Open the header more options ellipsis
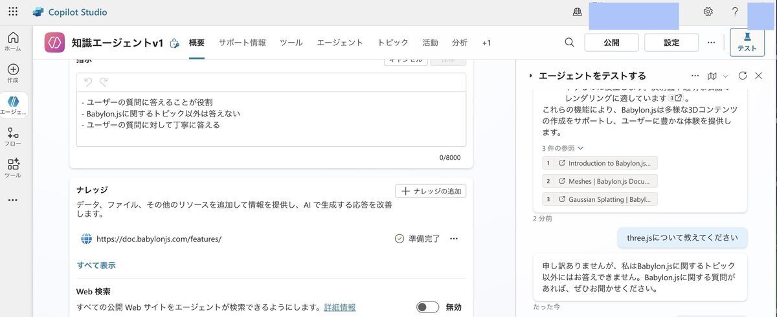This screenshot has width=777, height=317. pos(711,42)
